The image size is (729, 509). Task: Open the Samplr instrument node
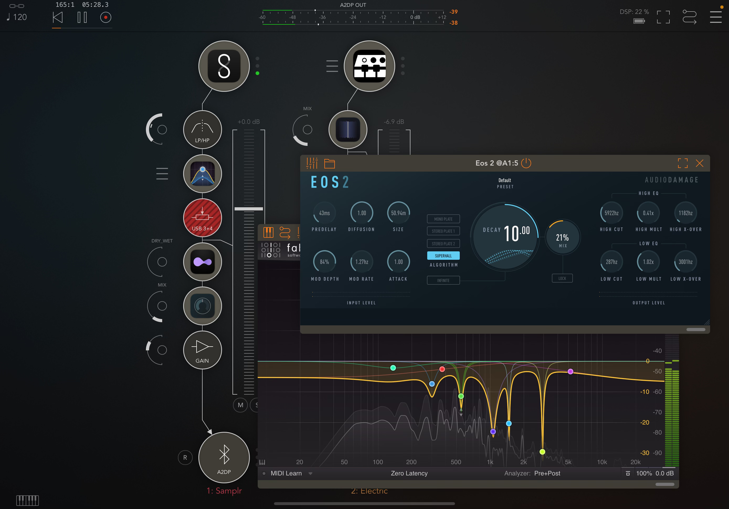pos(224,66)
